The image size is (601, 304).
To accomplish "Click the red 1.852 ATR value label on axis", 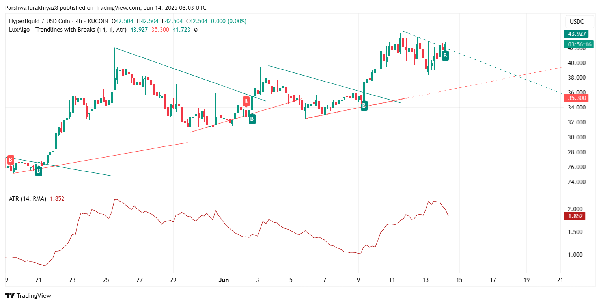I will click(574, 216).
